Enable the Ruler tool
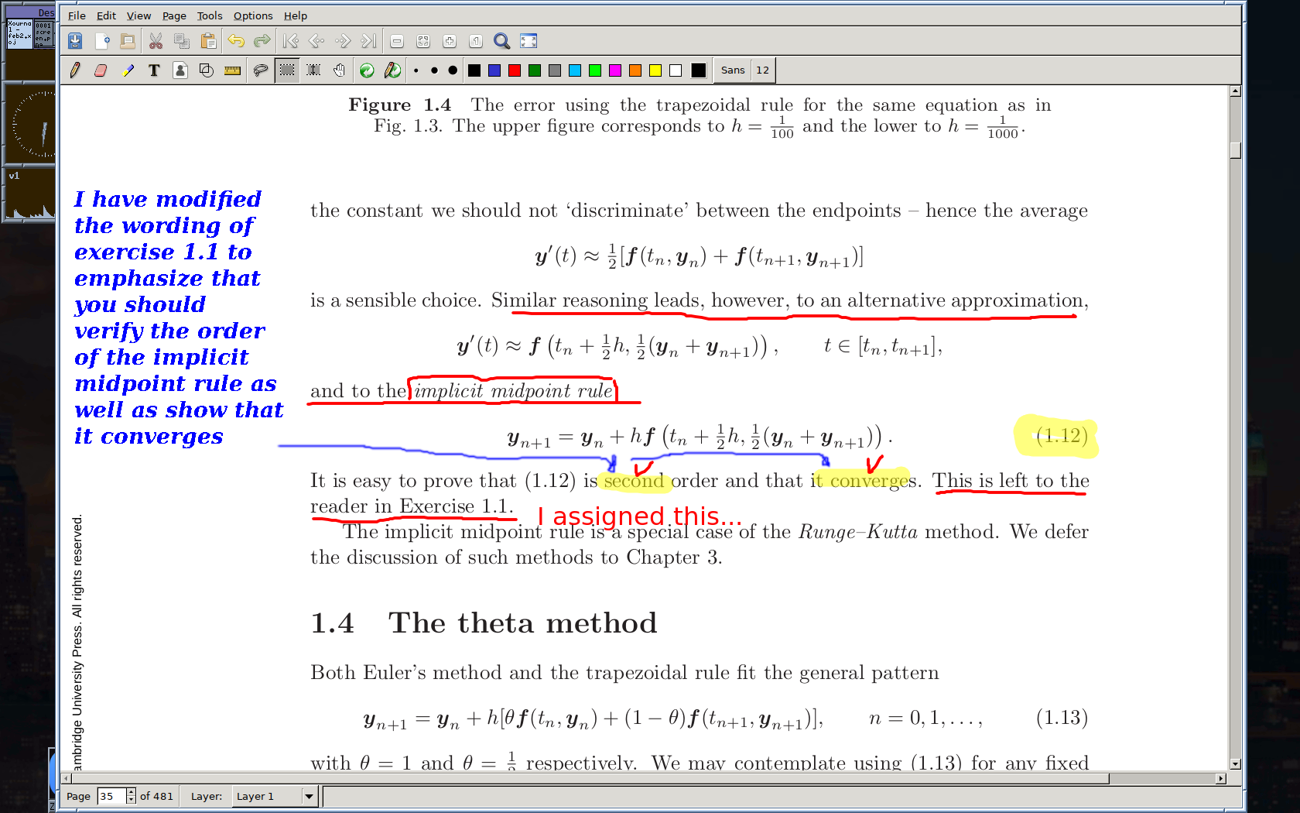This screenshot has width=1300, height=813. tap(232, 70)
